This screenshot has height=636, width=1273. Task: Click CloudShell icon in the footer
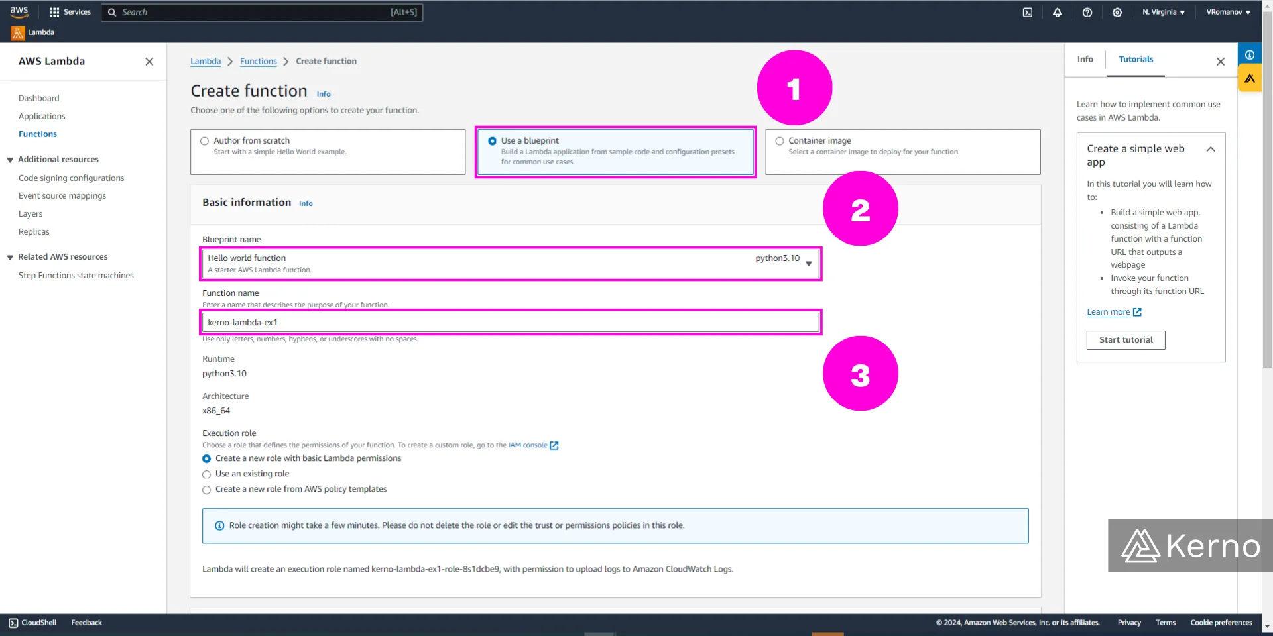tap(13, 623)
